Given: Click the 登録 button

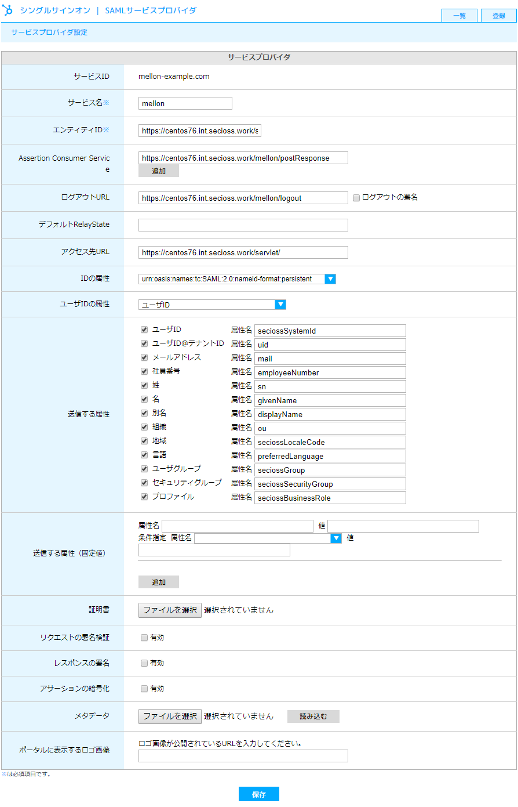Looking at the screenshot, I should click(498, 16).
